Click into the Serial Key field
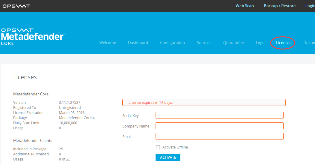Screen dimensions: 315x165 click(x=219, y=115)
